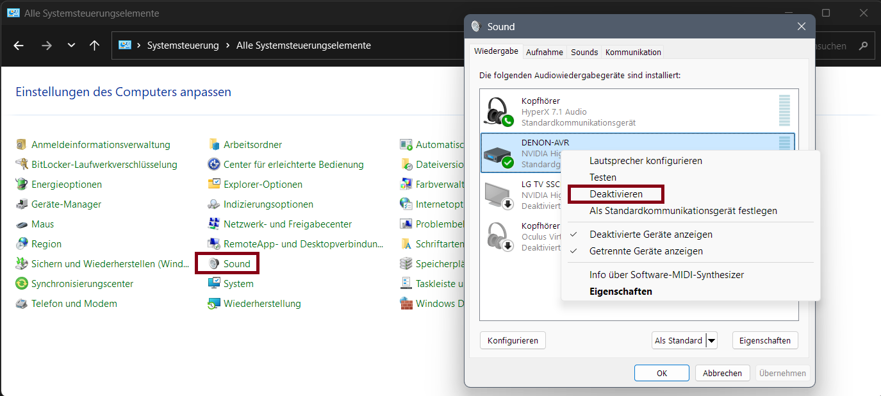The width and height of the screenshot is (881, 396).
Task: Select the LG TV SSC monitor icon
Action: tap(499, 195)
